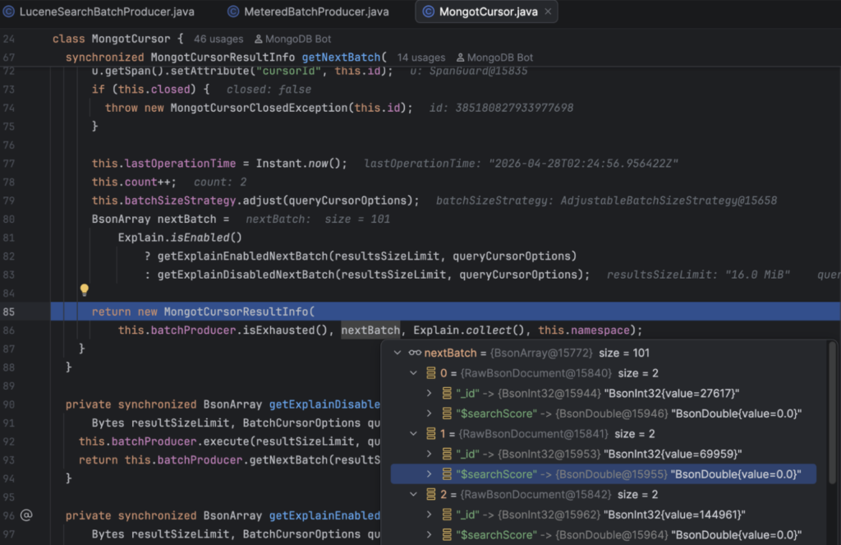Image resolution: width=841 pixels, height=545 pixels.
Task: Click the debugger popup vertical scrollbar
Action: (833, 413)
